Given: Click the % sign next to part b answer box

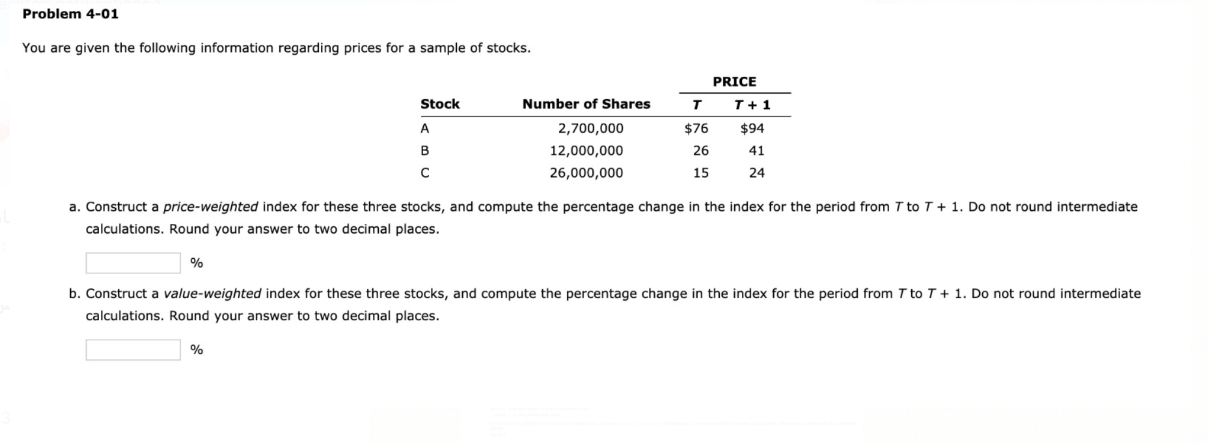Looking at the screenshot, I should 196,349.
